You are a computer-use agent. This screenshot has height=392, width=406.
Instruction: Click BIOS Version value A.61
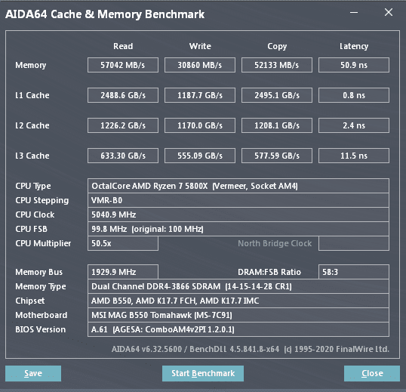tap(238, 329)
